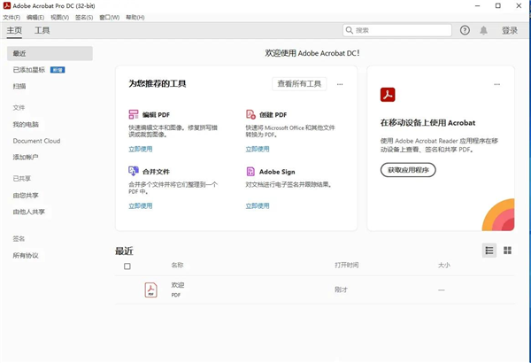Open the notifications bell icon
This screenshot has height=363, width=531.
[484, 30]
